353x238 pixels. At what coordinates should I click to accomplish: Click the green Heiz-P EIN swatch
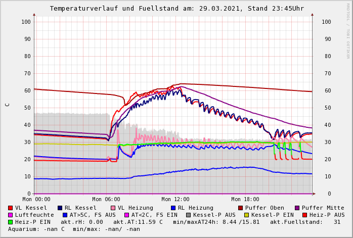click(x=11, y=222)
